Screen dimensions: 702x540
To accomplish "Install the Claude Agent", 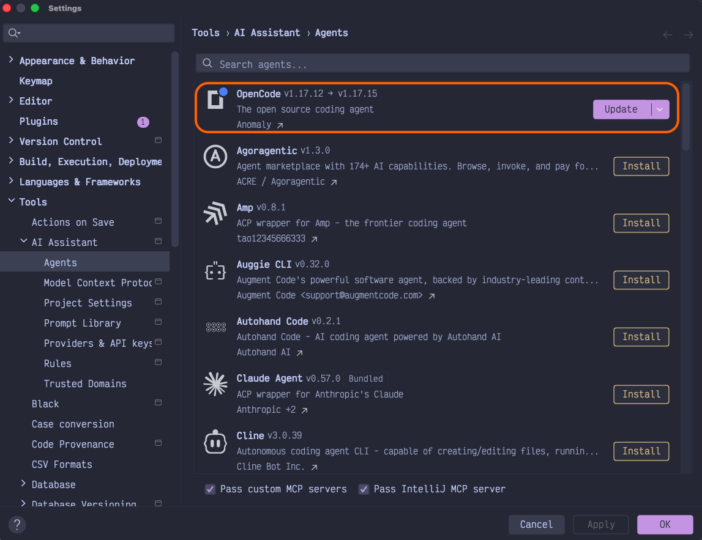I will pyautogui.click(x=641, y=394).
